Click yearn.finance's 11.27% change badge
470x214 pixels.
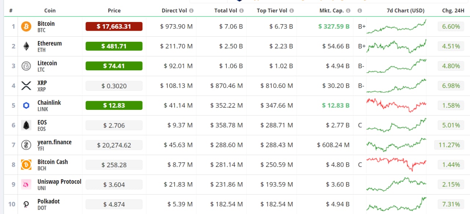click(x=449, y=145)
